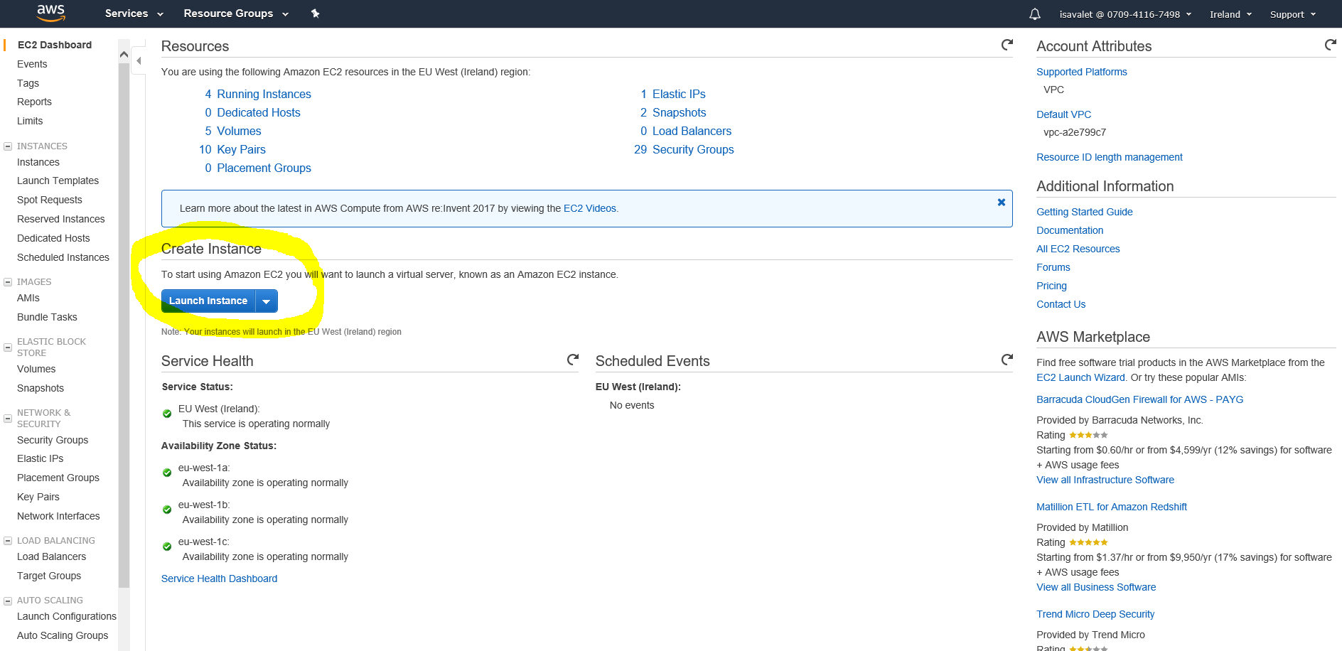Open Resource ID length management link
The height and width of the screenshot is (651, 1342).
(x=1110, y=157)
